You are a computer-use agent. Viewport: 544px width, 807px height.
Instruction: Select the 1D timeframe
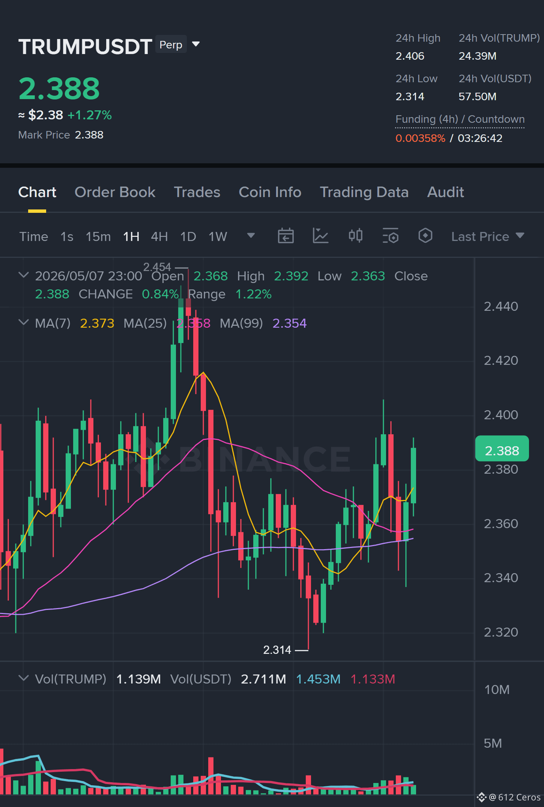[x=188, y=236]
